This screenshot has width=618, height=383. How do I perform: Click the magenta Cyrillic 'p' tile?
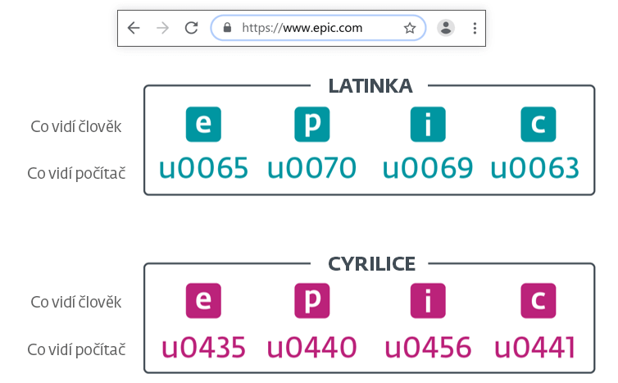click(x=312, y=300)
